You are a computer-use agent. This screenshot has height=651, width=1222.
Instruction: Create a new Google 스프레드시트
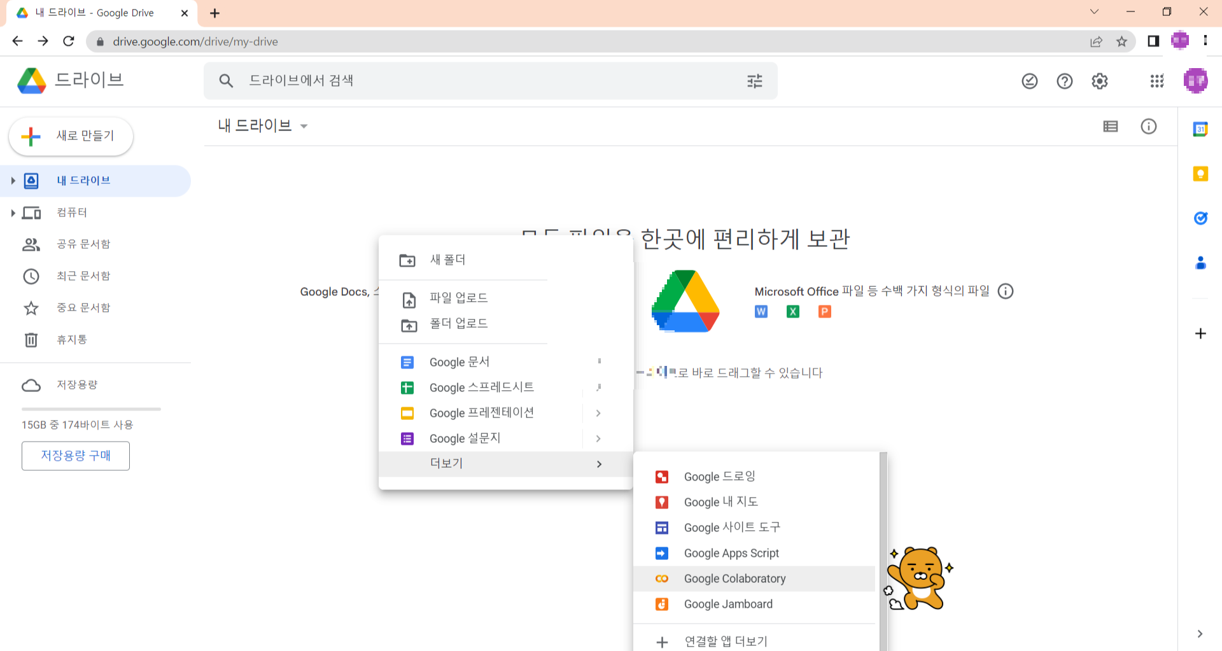(x=481, y=388)
